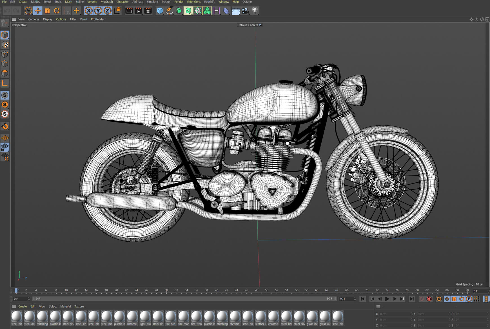Toggle Y axis lock
The image size is (490, 329).
(98, 11)
